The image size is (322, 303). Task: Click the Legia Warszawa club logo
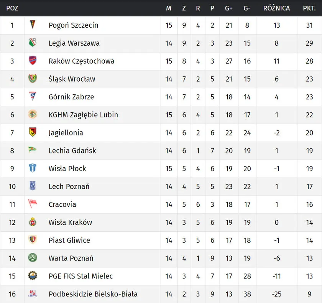(x=33, y=43)
